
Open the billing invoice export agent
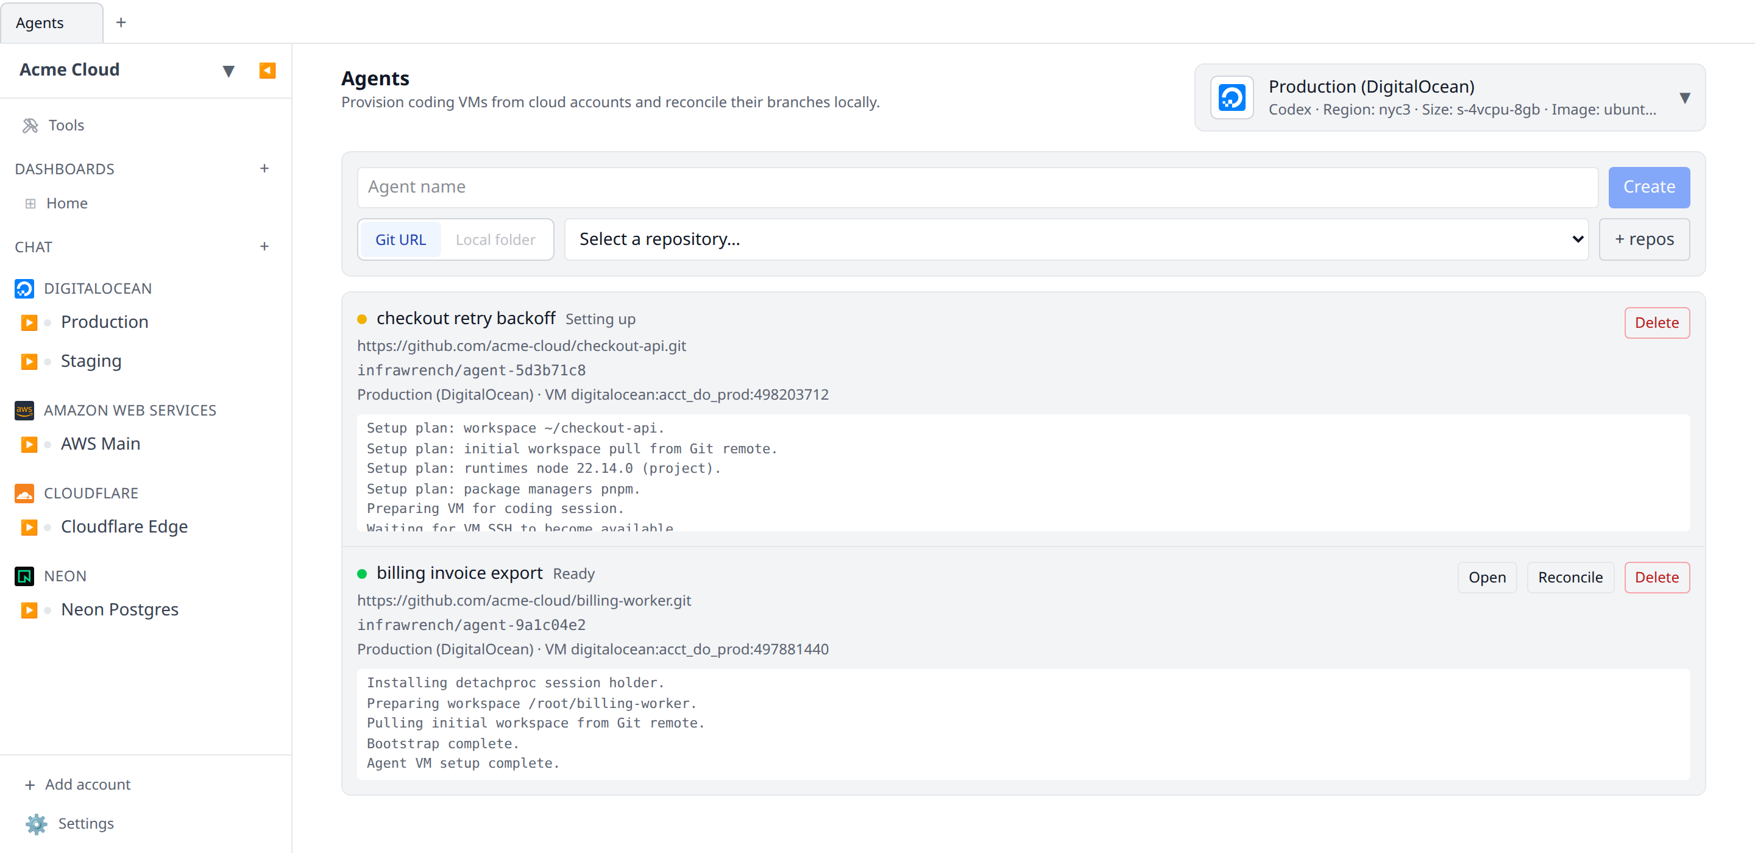(1487, 577)
